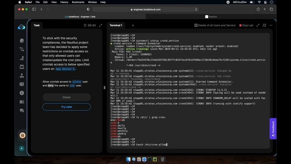This screenshot has width=291, height=164.
Task: Open the info circle sidebar icon
Action: pyautogui.click(x=22, y=93)
